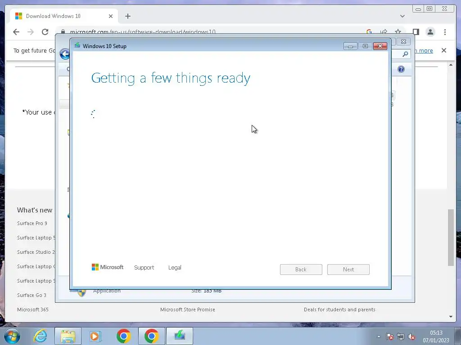Click the Chrome address bar URL
461x345 pixels.
pyautogui.click(x=143, y=32)
